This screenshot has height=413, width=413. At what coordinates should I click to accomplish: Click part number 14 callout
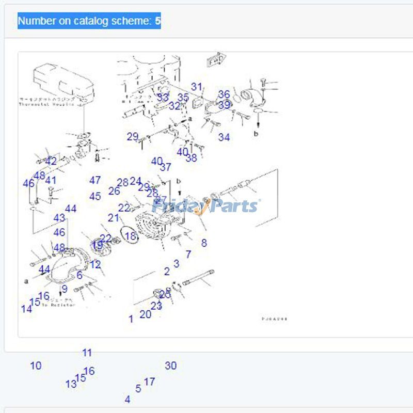coord(26,309)
